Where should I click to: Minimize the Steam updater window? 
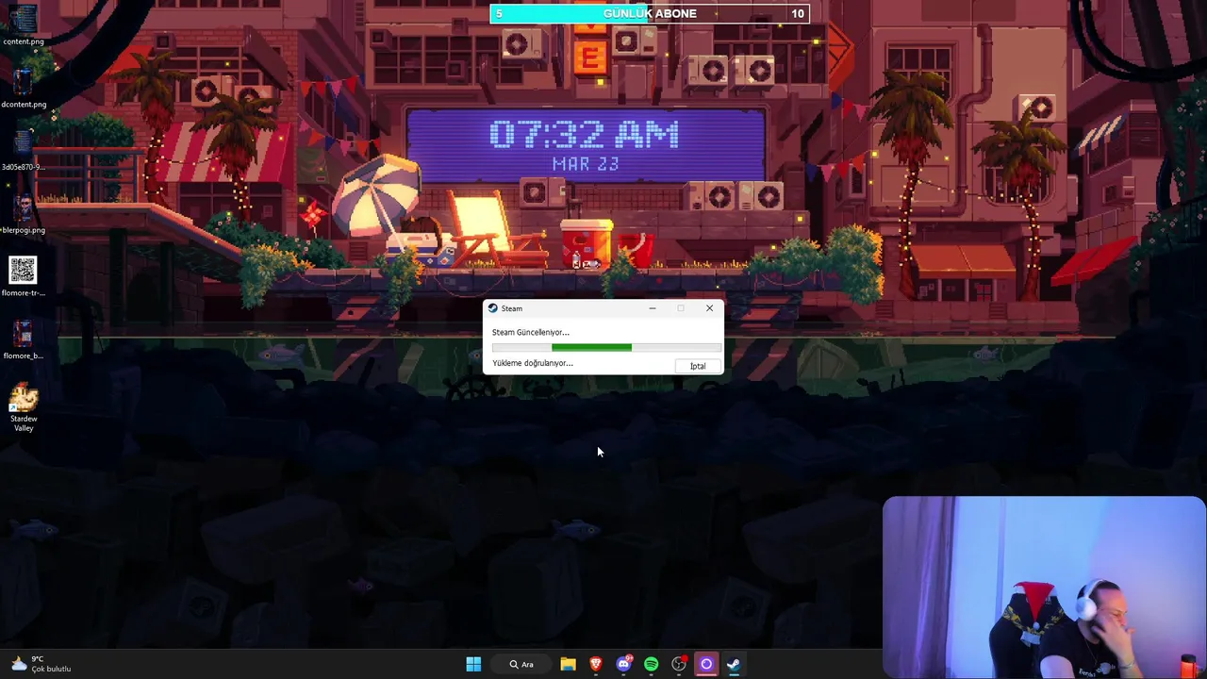[652, 308]
